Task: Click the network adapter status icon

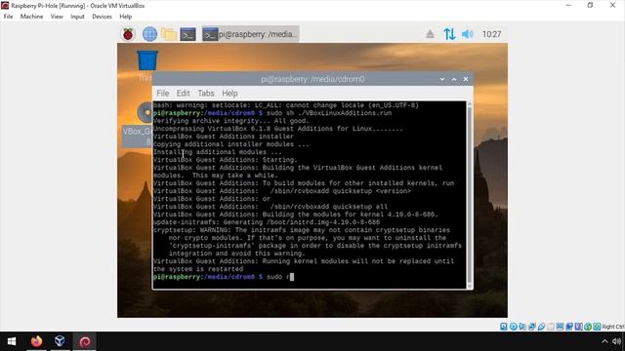Action: (x=531, y=327)
